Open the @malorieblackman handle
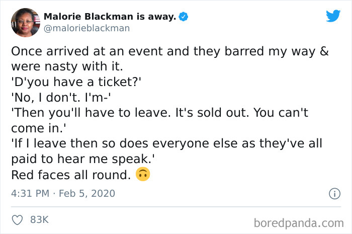This screenshot has height=234, width=352. pyautogui.click(x=86, y=28)
